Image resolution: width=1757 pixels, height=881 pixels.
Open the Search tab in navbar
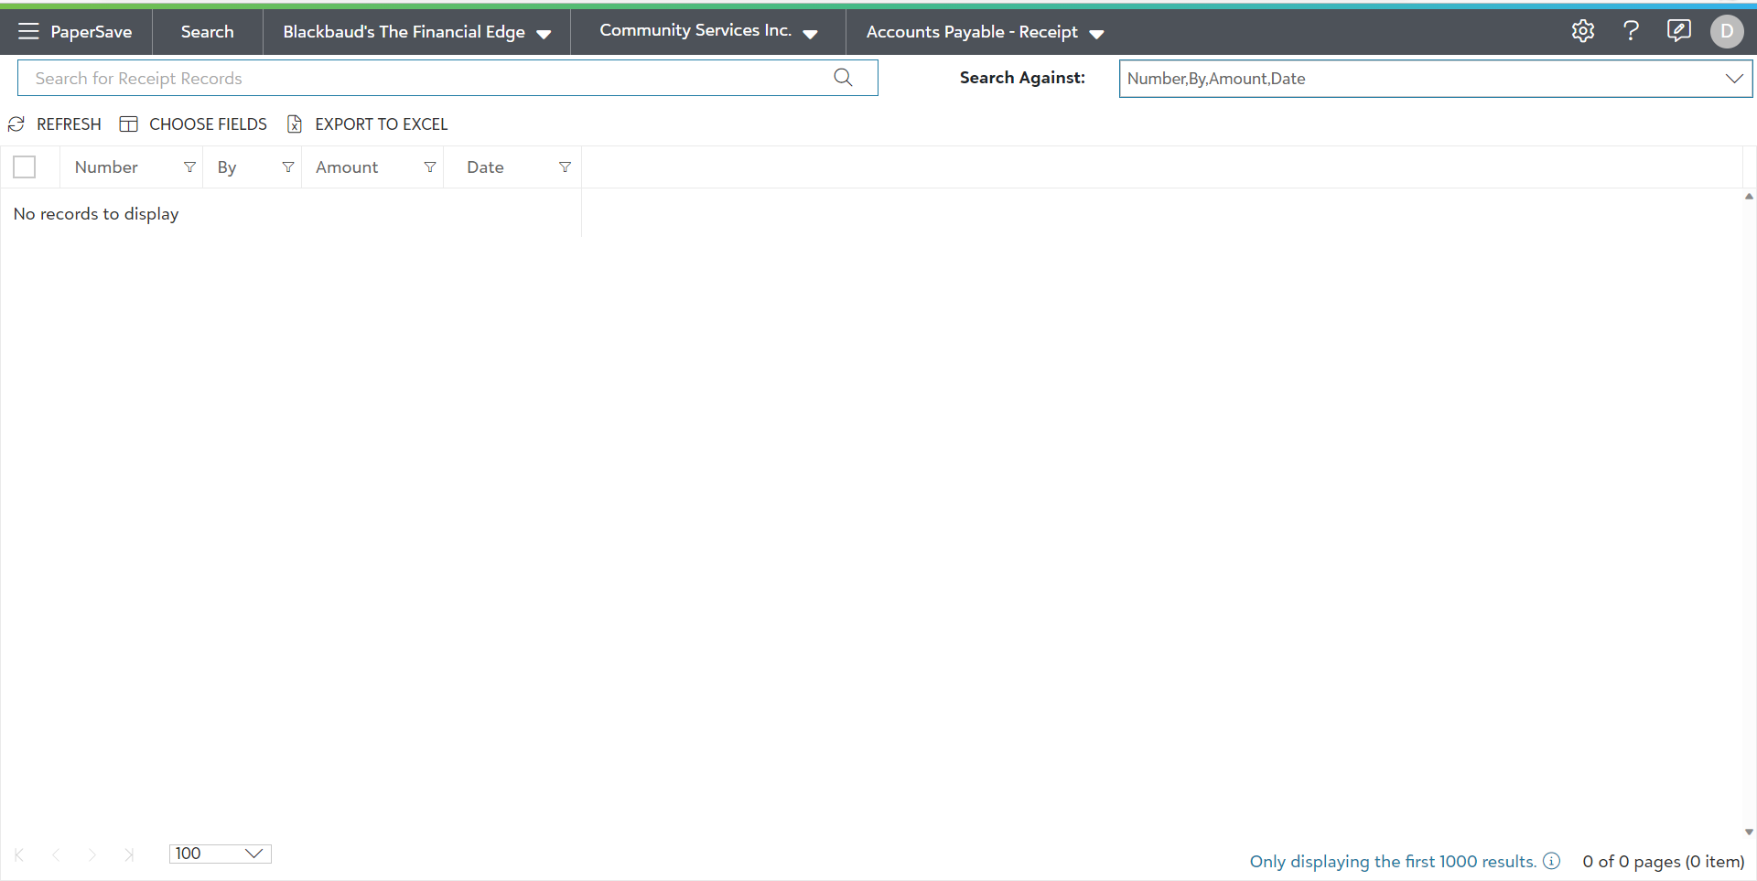207,32
